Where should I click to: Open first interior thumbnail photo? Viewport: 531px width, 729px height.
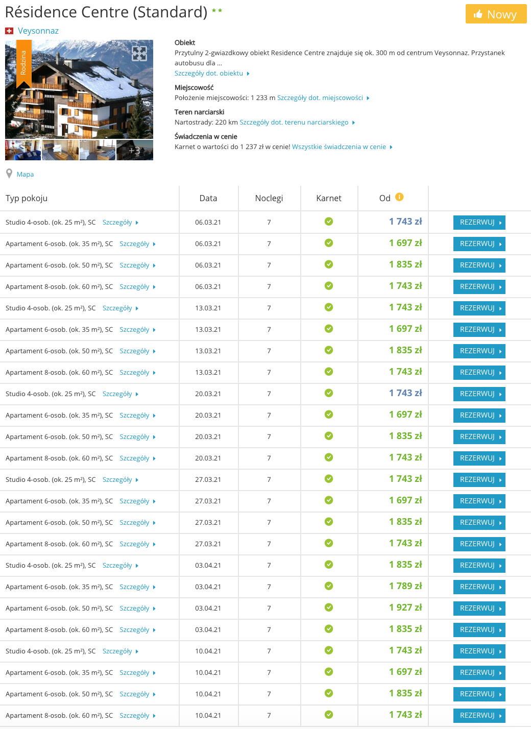(23, 150)
